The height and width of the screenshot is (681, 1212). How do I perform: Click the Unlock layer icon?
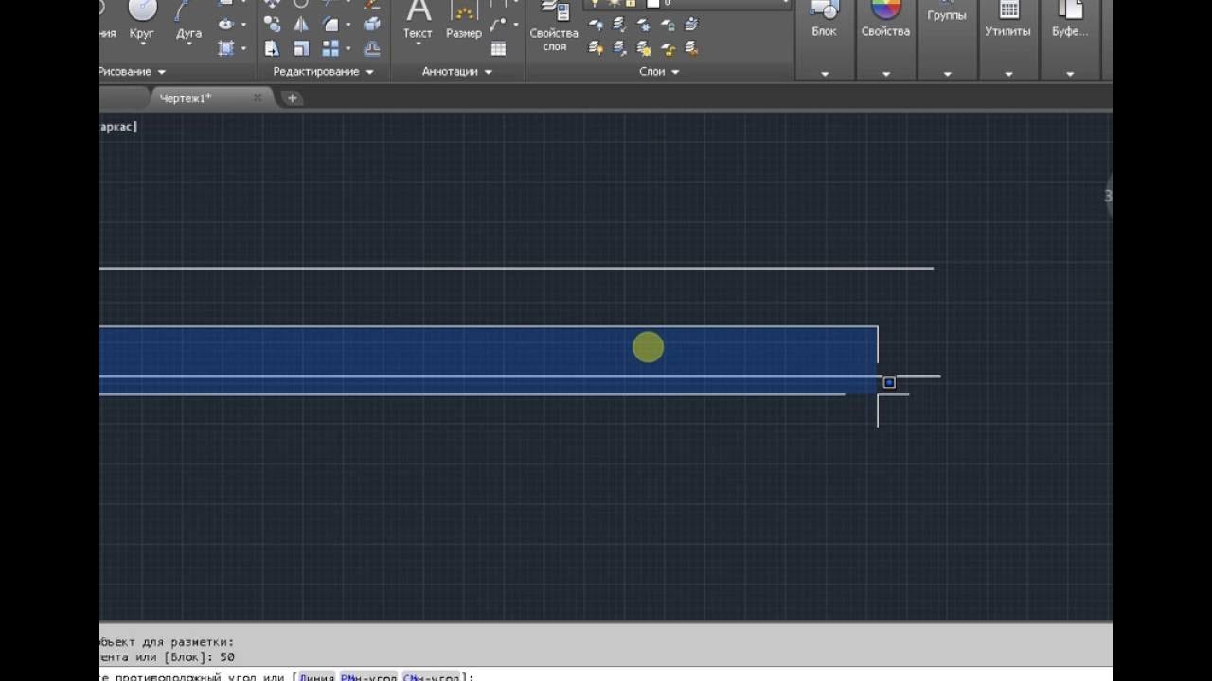click(x=668, y=47)
